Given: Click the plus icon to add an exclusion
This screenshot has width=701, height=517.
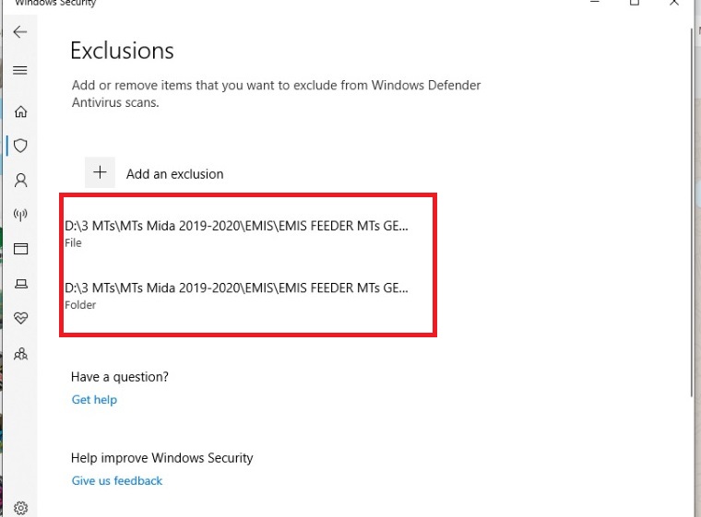Looking at the screenshot, I should [101, 172].
